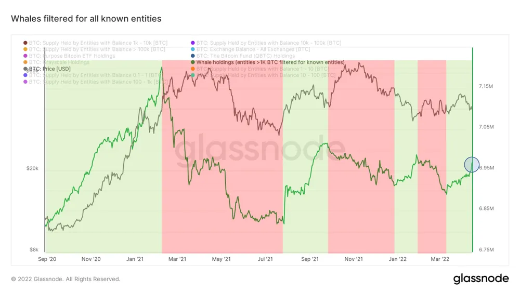Click the 'Balance 0.1 - 1' legend dot

tap(26, 75)
